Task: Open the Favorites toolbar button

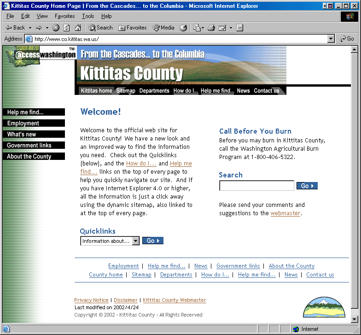Action: click(133, 28)
